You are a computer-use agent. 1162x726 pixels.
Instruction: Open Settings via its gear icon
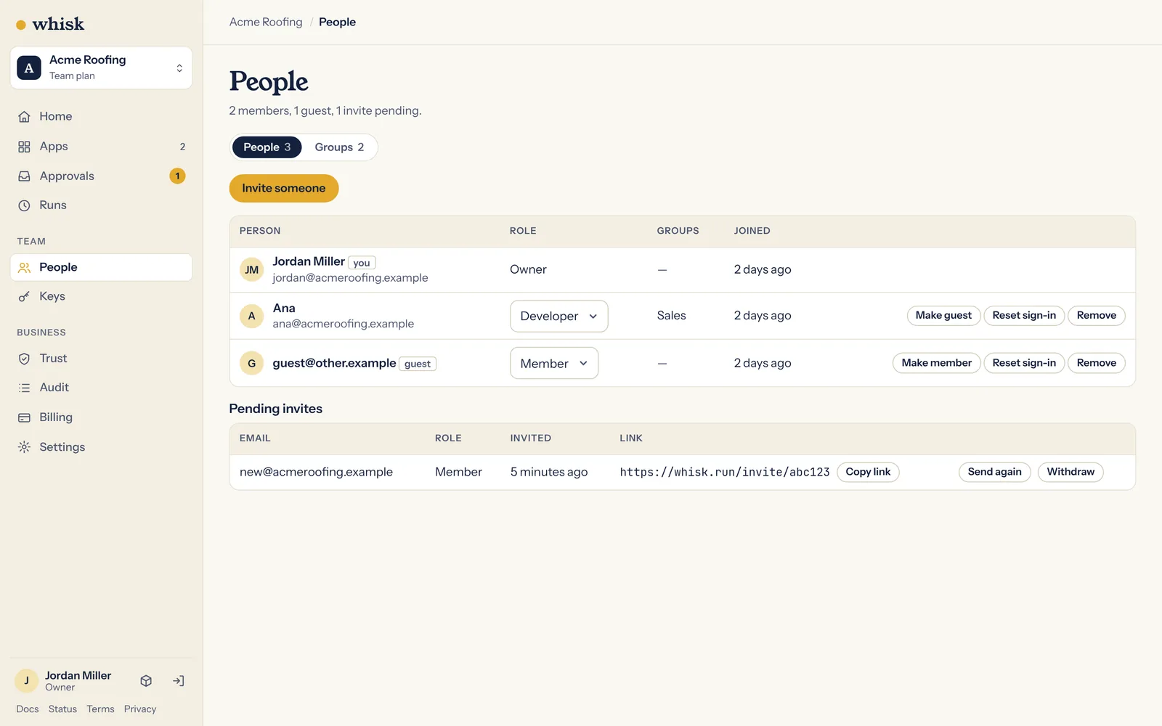click(x=24, y=447)
